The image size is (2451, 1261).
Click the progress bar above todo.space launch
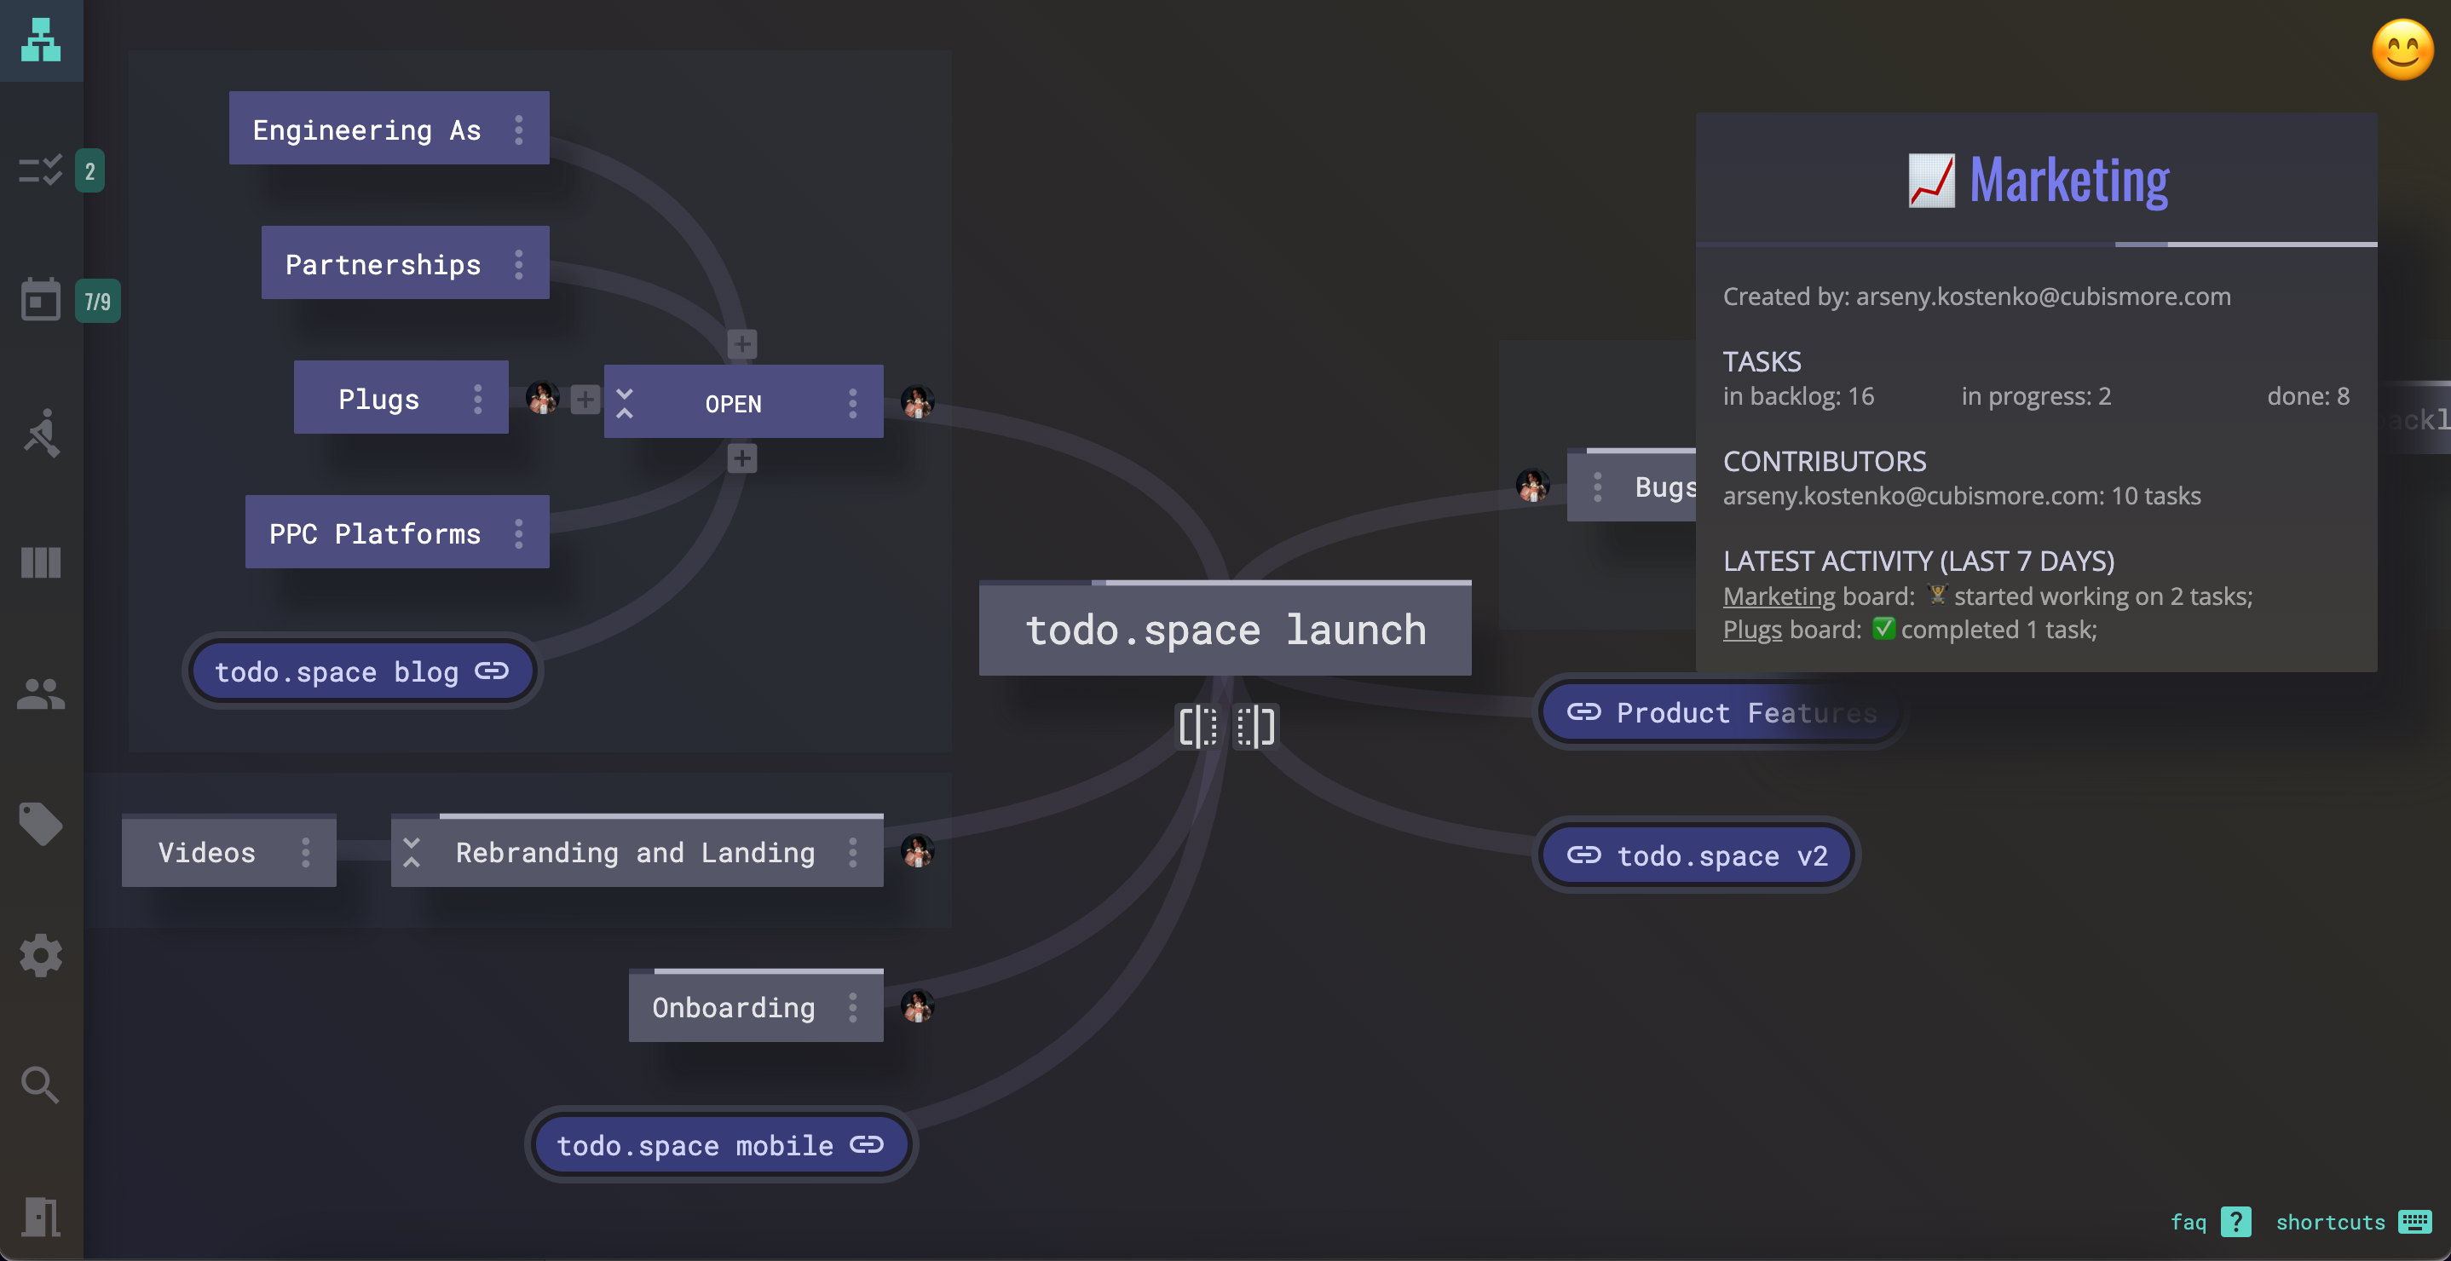(1225, 582)
